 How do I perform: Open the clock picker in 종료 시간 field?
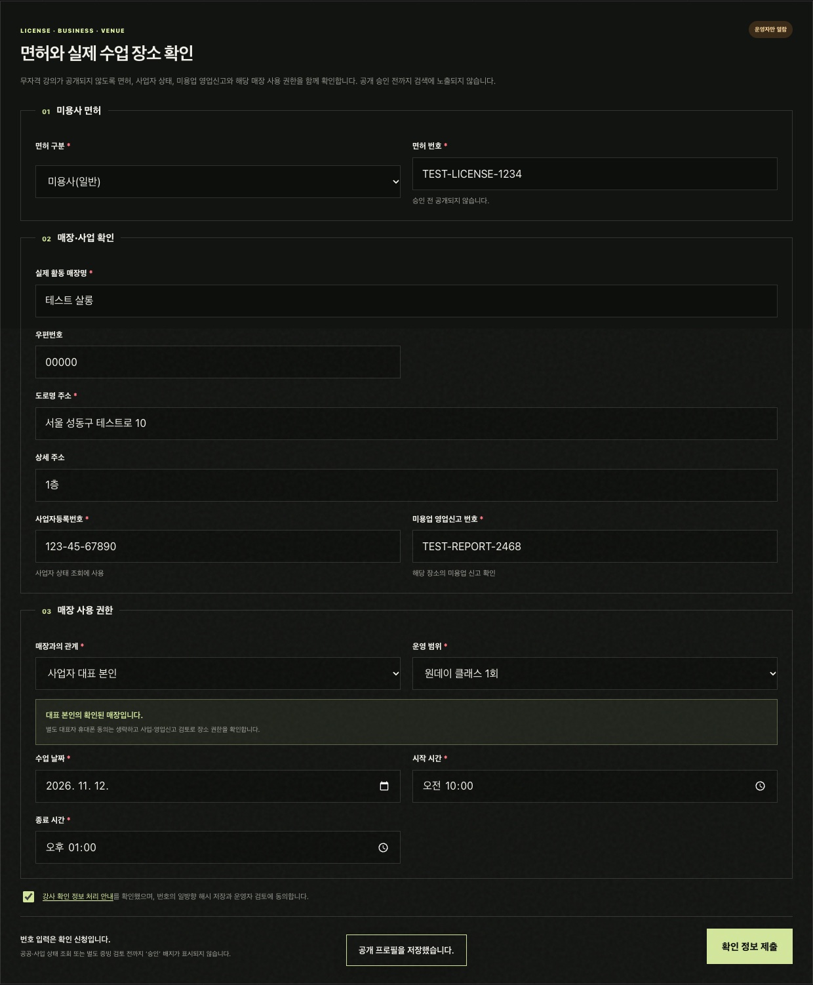(x=383, y=848)
